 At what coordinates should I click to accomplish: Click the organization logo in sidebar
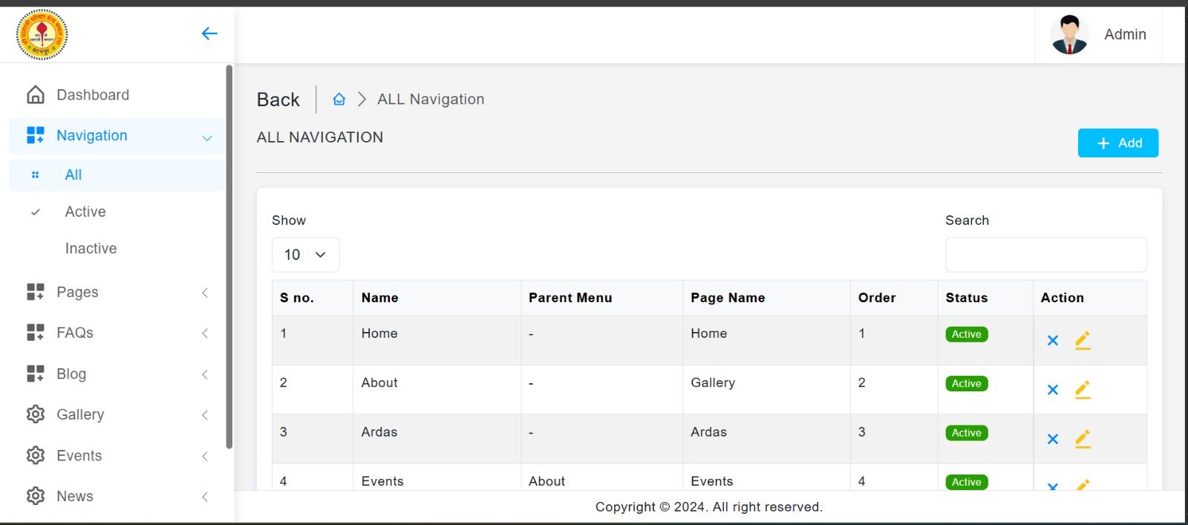(42, 34)
